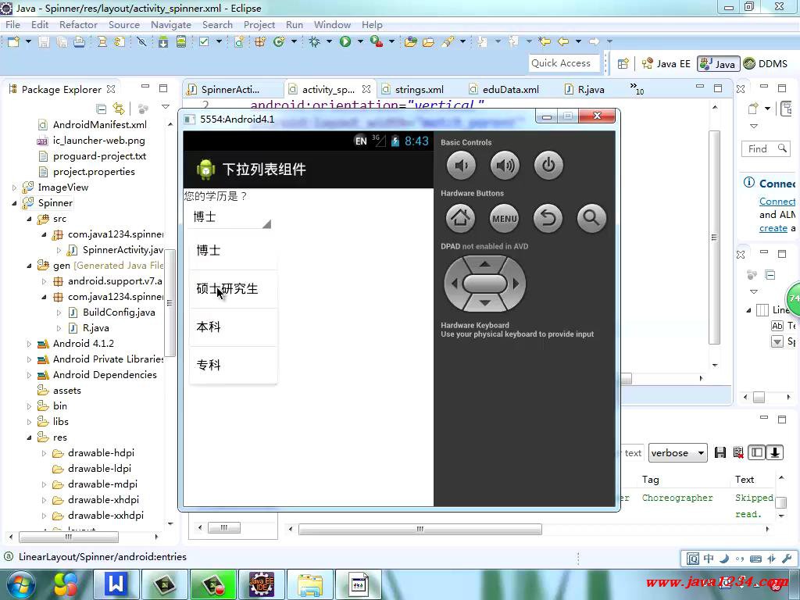The width and height of the screenshot is (800, 600).
Task: Click the Debug bug toolbar icon
Action: coord(314,42)
